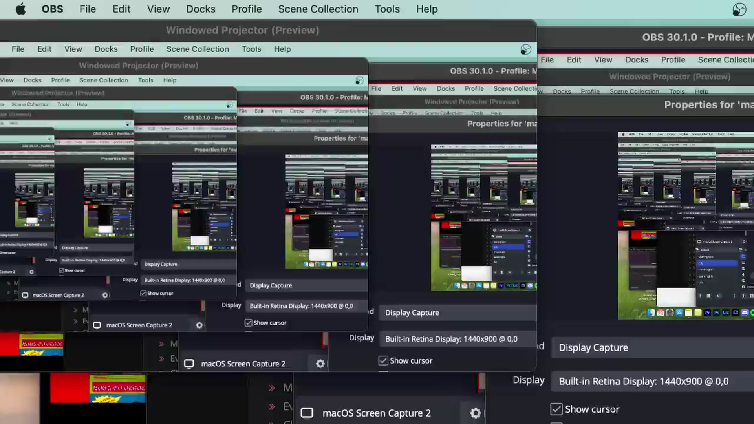The height and width of the screenshot is (424, 754).
Task: Open the second-largest Display Capture dropdown
Action: point(458,313)
